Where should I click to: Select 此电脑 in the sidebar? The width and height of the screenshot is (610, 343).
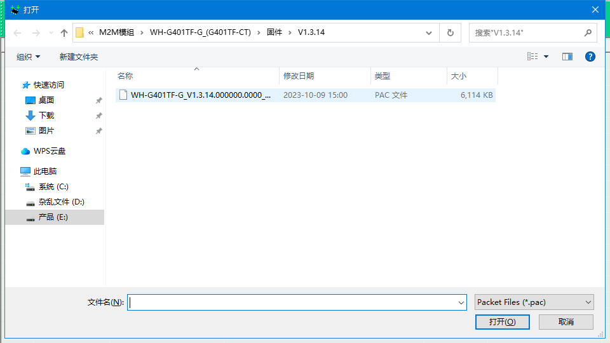(x=44, y=171)
